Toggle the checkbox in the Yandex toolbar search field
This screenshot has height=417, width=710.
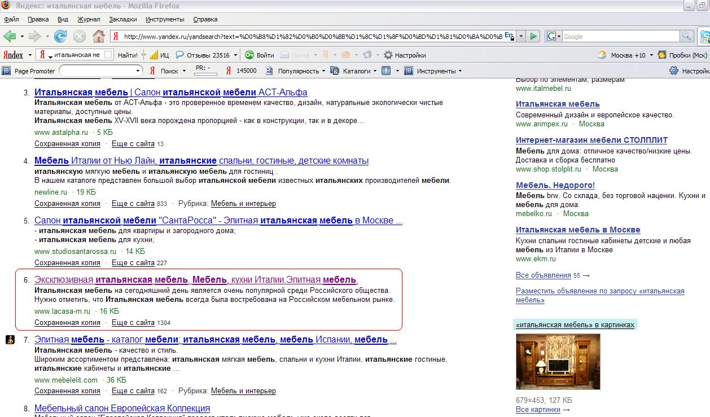108,55
